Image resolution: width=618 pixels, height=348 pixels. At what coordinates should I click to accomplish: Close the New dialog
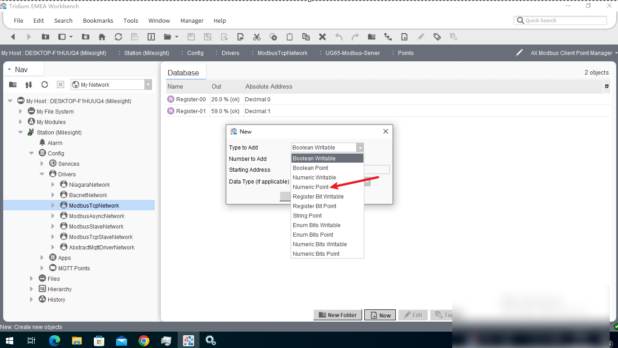click(x=386, y=131)
